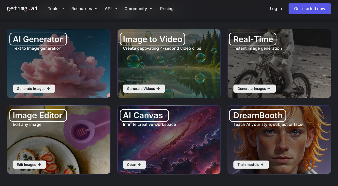Open the Community menu
The height and width of the screenshot is (186, 338).
[x=139, y=9]
